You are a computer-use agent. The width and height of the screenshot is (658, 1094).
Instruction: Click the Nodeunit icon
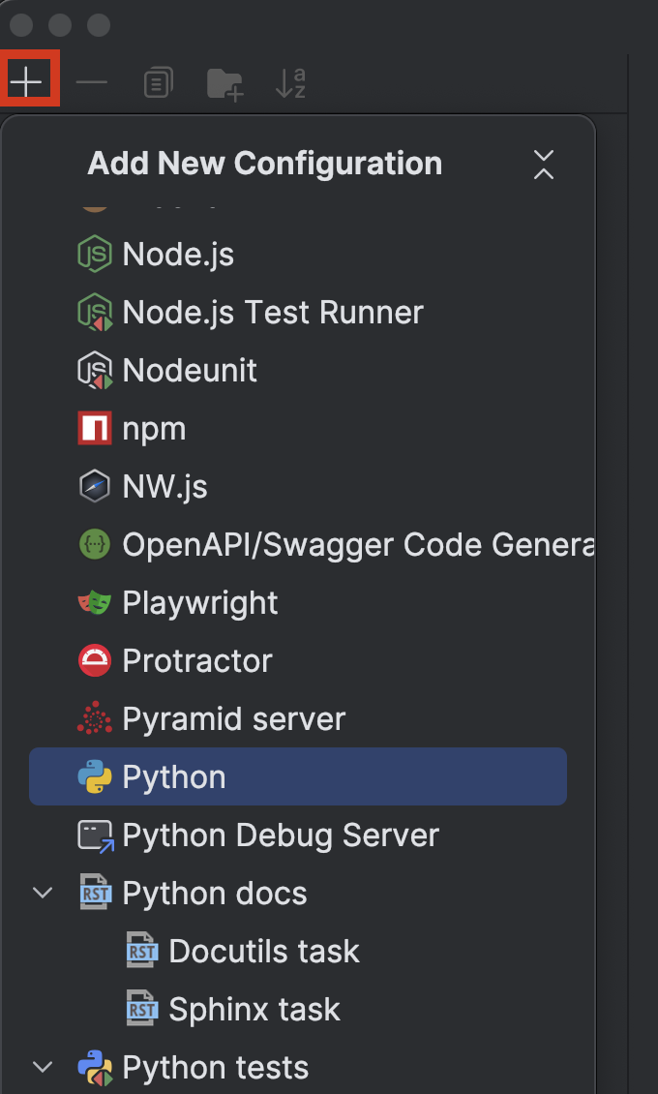coord(95,370)
